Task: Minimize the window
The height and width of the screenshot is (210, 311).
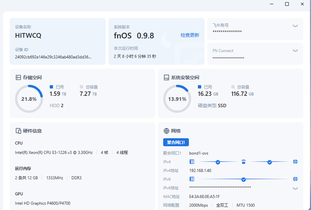Action: (272, 4)
